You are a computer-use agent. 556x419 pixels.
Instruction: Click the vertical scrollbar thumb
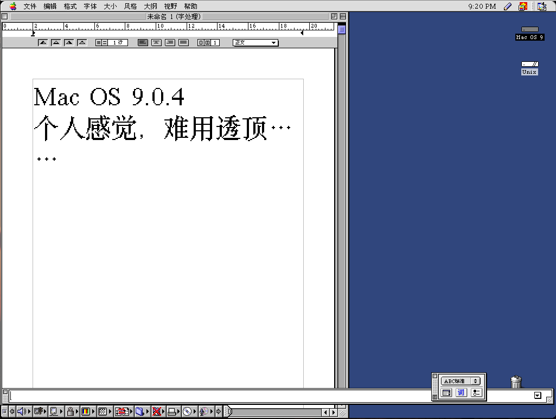click(x=342, y=29)
